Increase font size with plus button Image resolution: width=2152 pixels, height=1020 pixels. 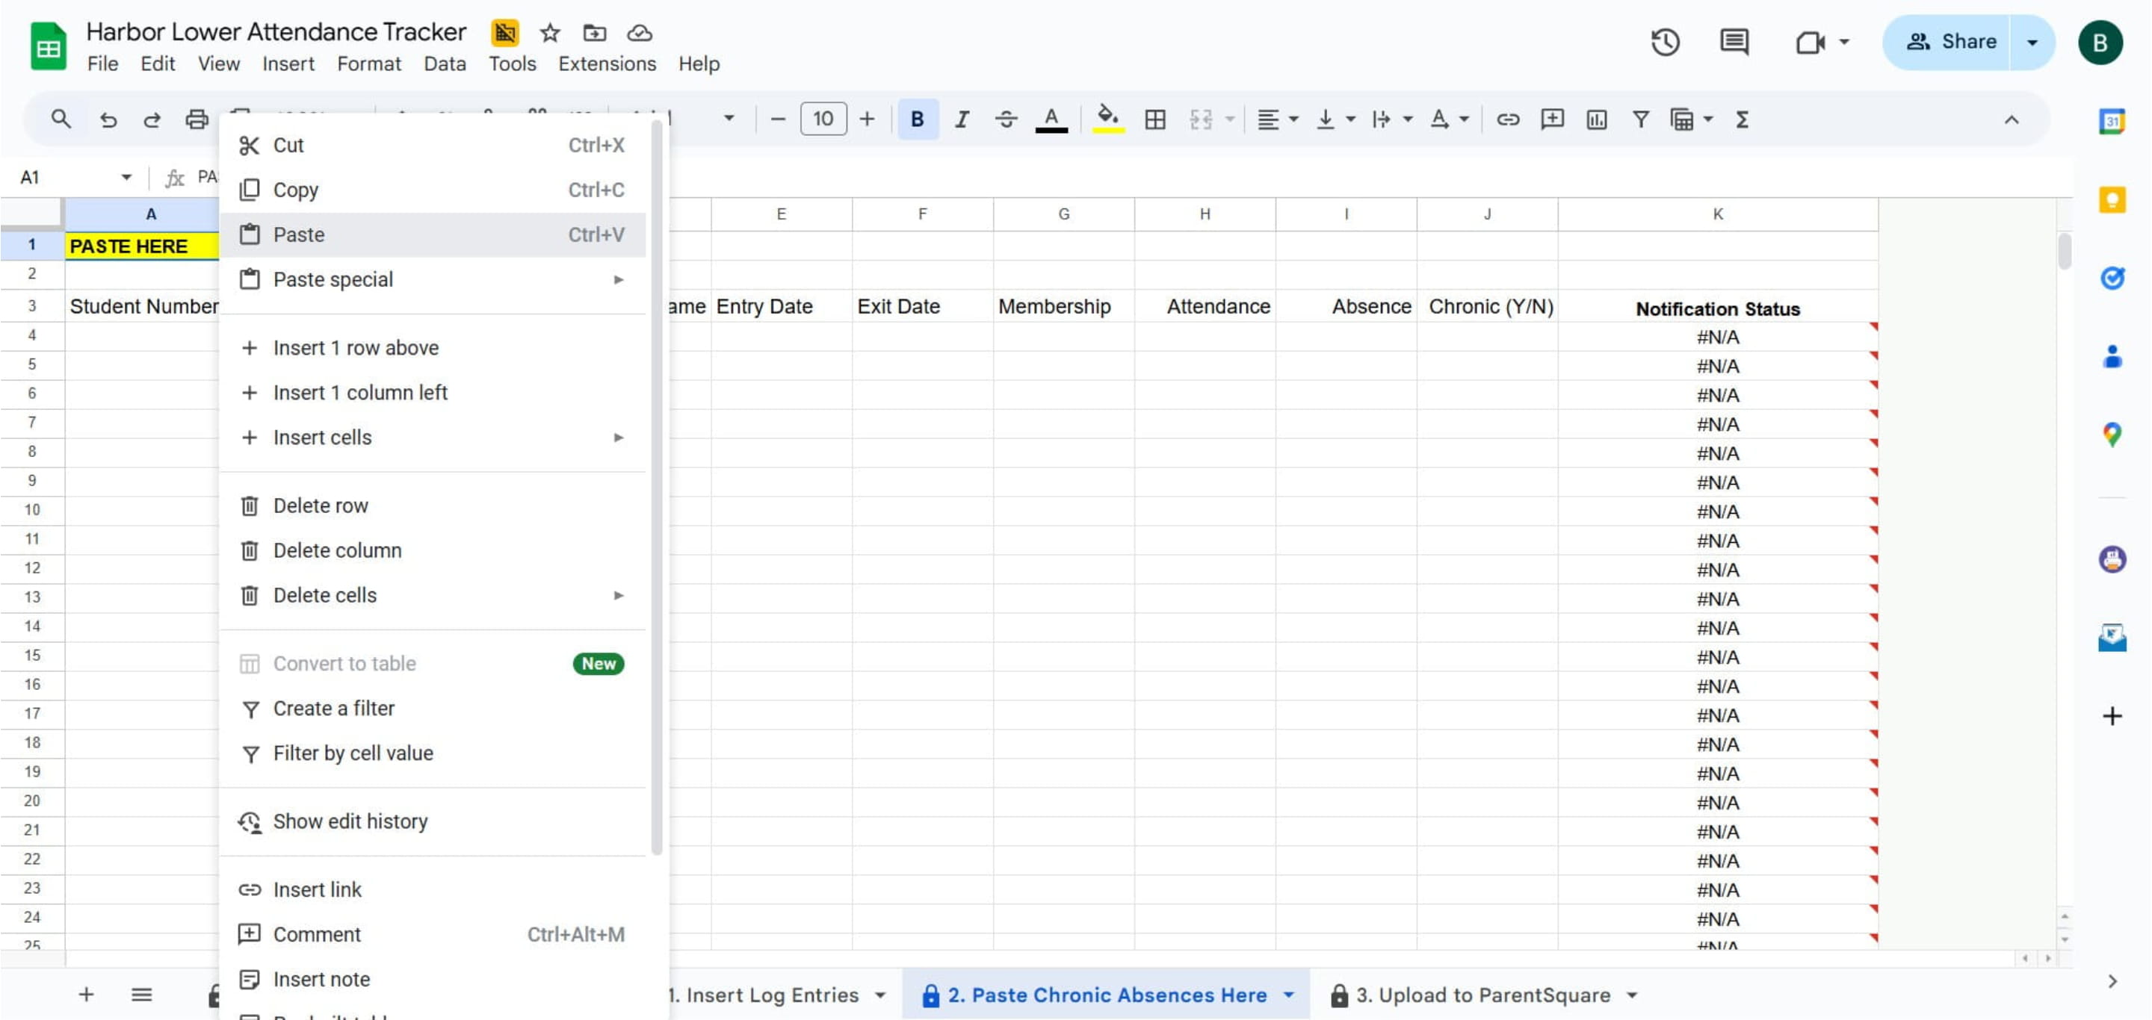866,119
